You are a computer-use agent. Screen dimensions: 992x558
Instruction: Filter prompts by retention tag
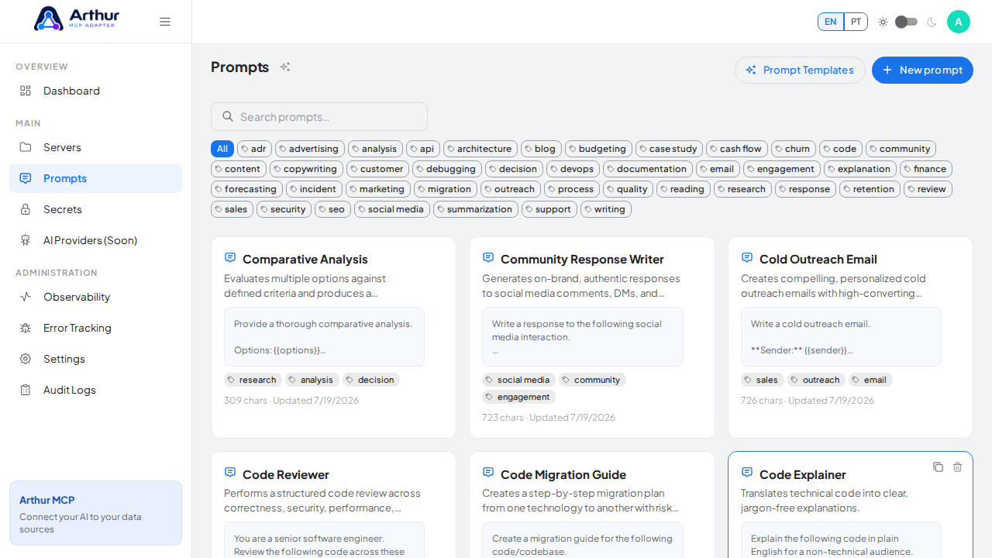pyautogui.click(x=870, y=189)
